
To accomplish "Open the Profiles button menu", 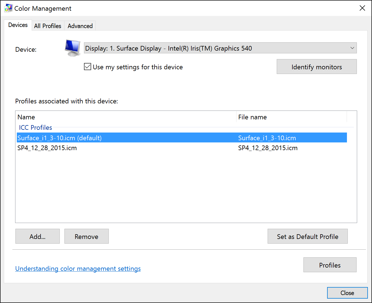I will tap(330, 265).
